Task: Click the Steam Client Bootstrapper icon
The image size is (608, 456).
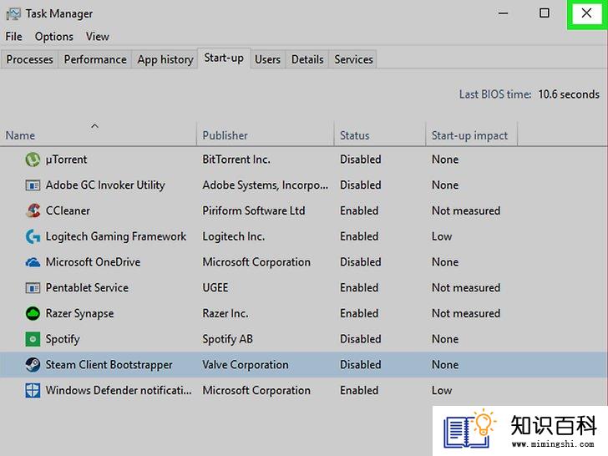Action: 33,364
